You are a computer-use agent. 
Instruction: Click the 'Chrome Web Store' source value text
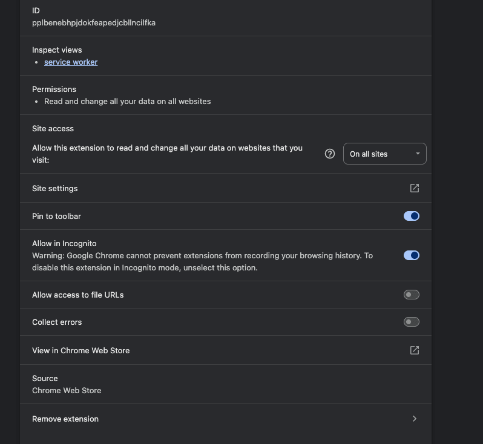click(67, 390)
